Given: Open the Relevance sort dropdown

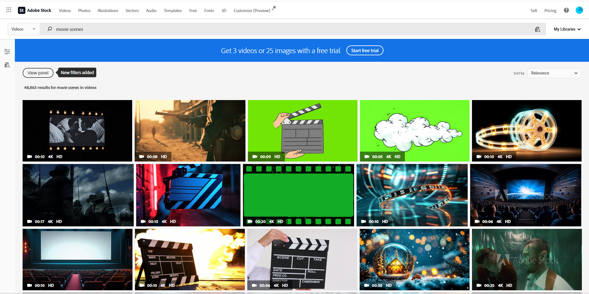Looking at the screenshot, I should pos(554,73).
